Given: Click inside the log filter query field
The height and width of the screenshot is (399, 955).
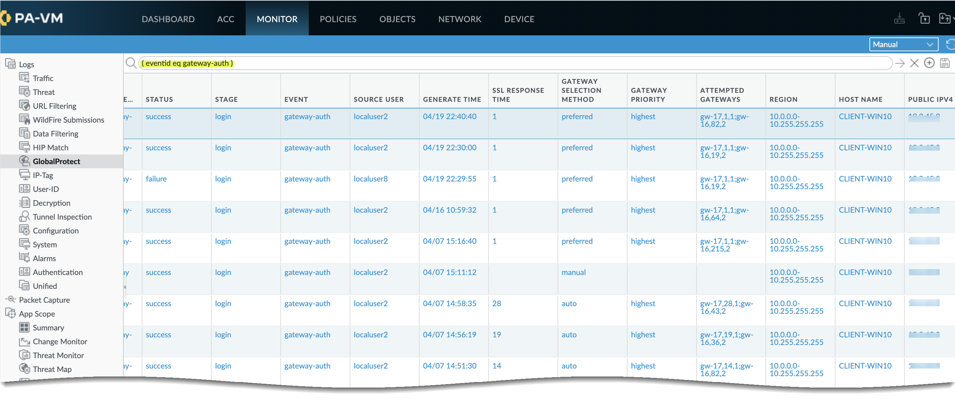Looking at the screenshot, I should click(x=519, y=63).
